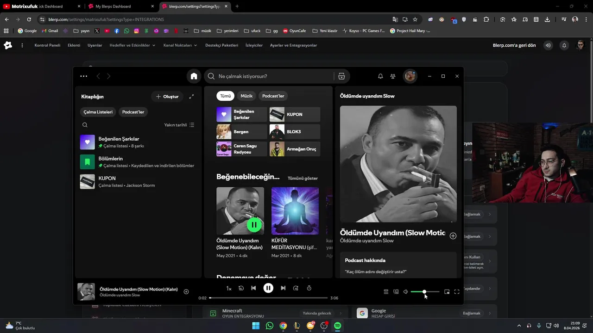The width and height of the screenshot is (593, 333).
Task: Skip to next track
Action: click(283, 288)
